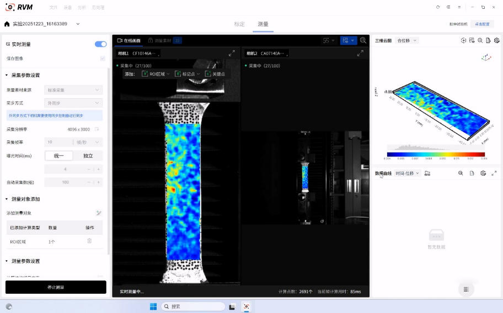Viewport: 503px width, 313px height.
Task: Click the refresh icon in title bar
Action: tap(438, 7)
